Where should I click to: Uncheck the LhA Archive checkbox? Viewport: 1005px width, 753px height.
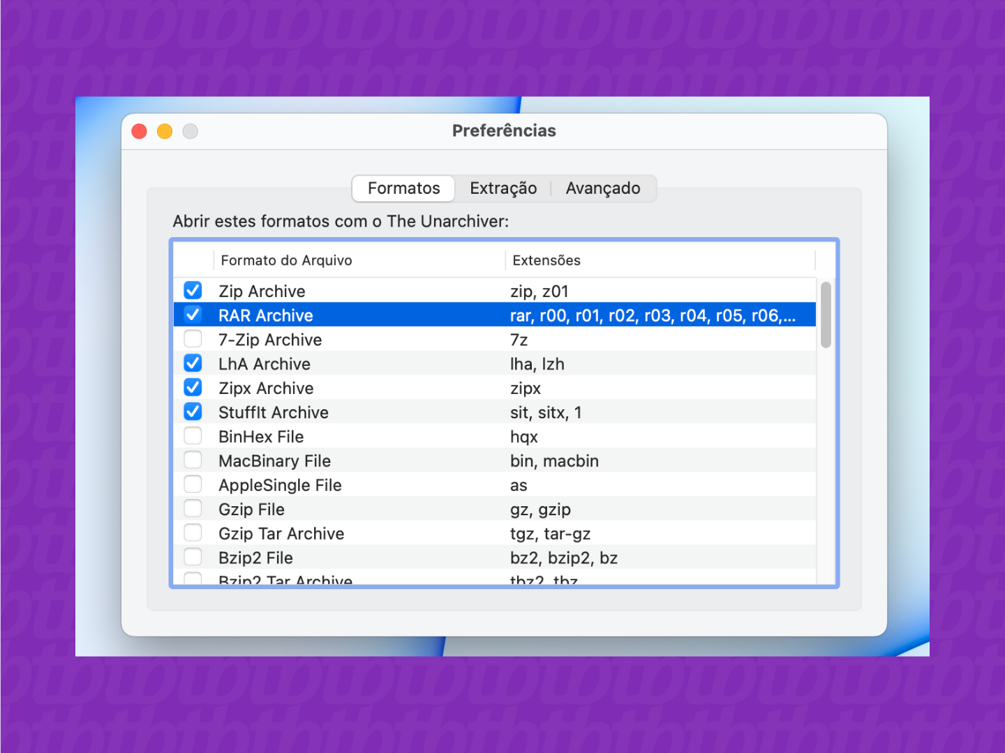pyautogui.click(x=193, y=363)
